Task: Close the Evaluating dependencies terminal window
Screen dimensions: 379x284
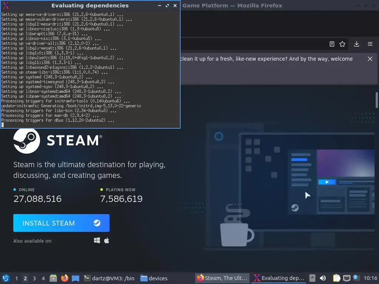Action: pyautogui.click(x=175, y=5)
